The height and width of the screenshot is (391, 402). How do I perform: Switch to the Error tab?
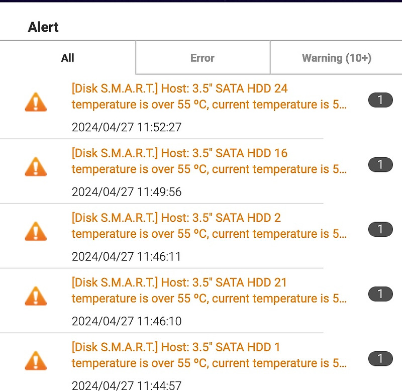pyautogui.click(x=203, y=58)
